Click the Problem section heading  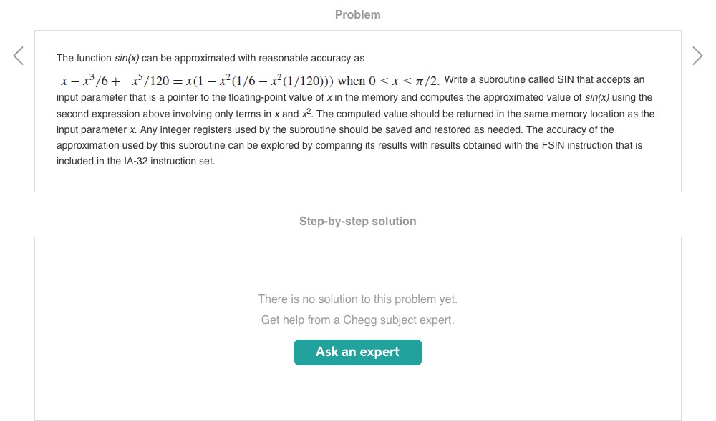pos(357,14)
